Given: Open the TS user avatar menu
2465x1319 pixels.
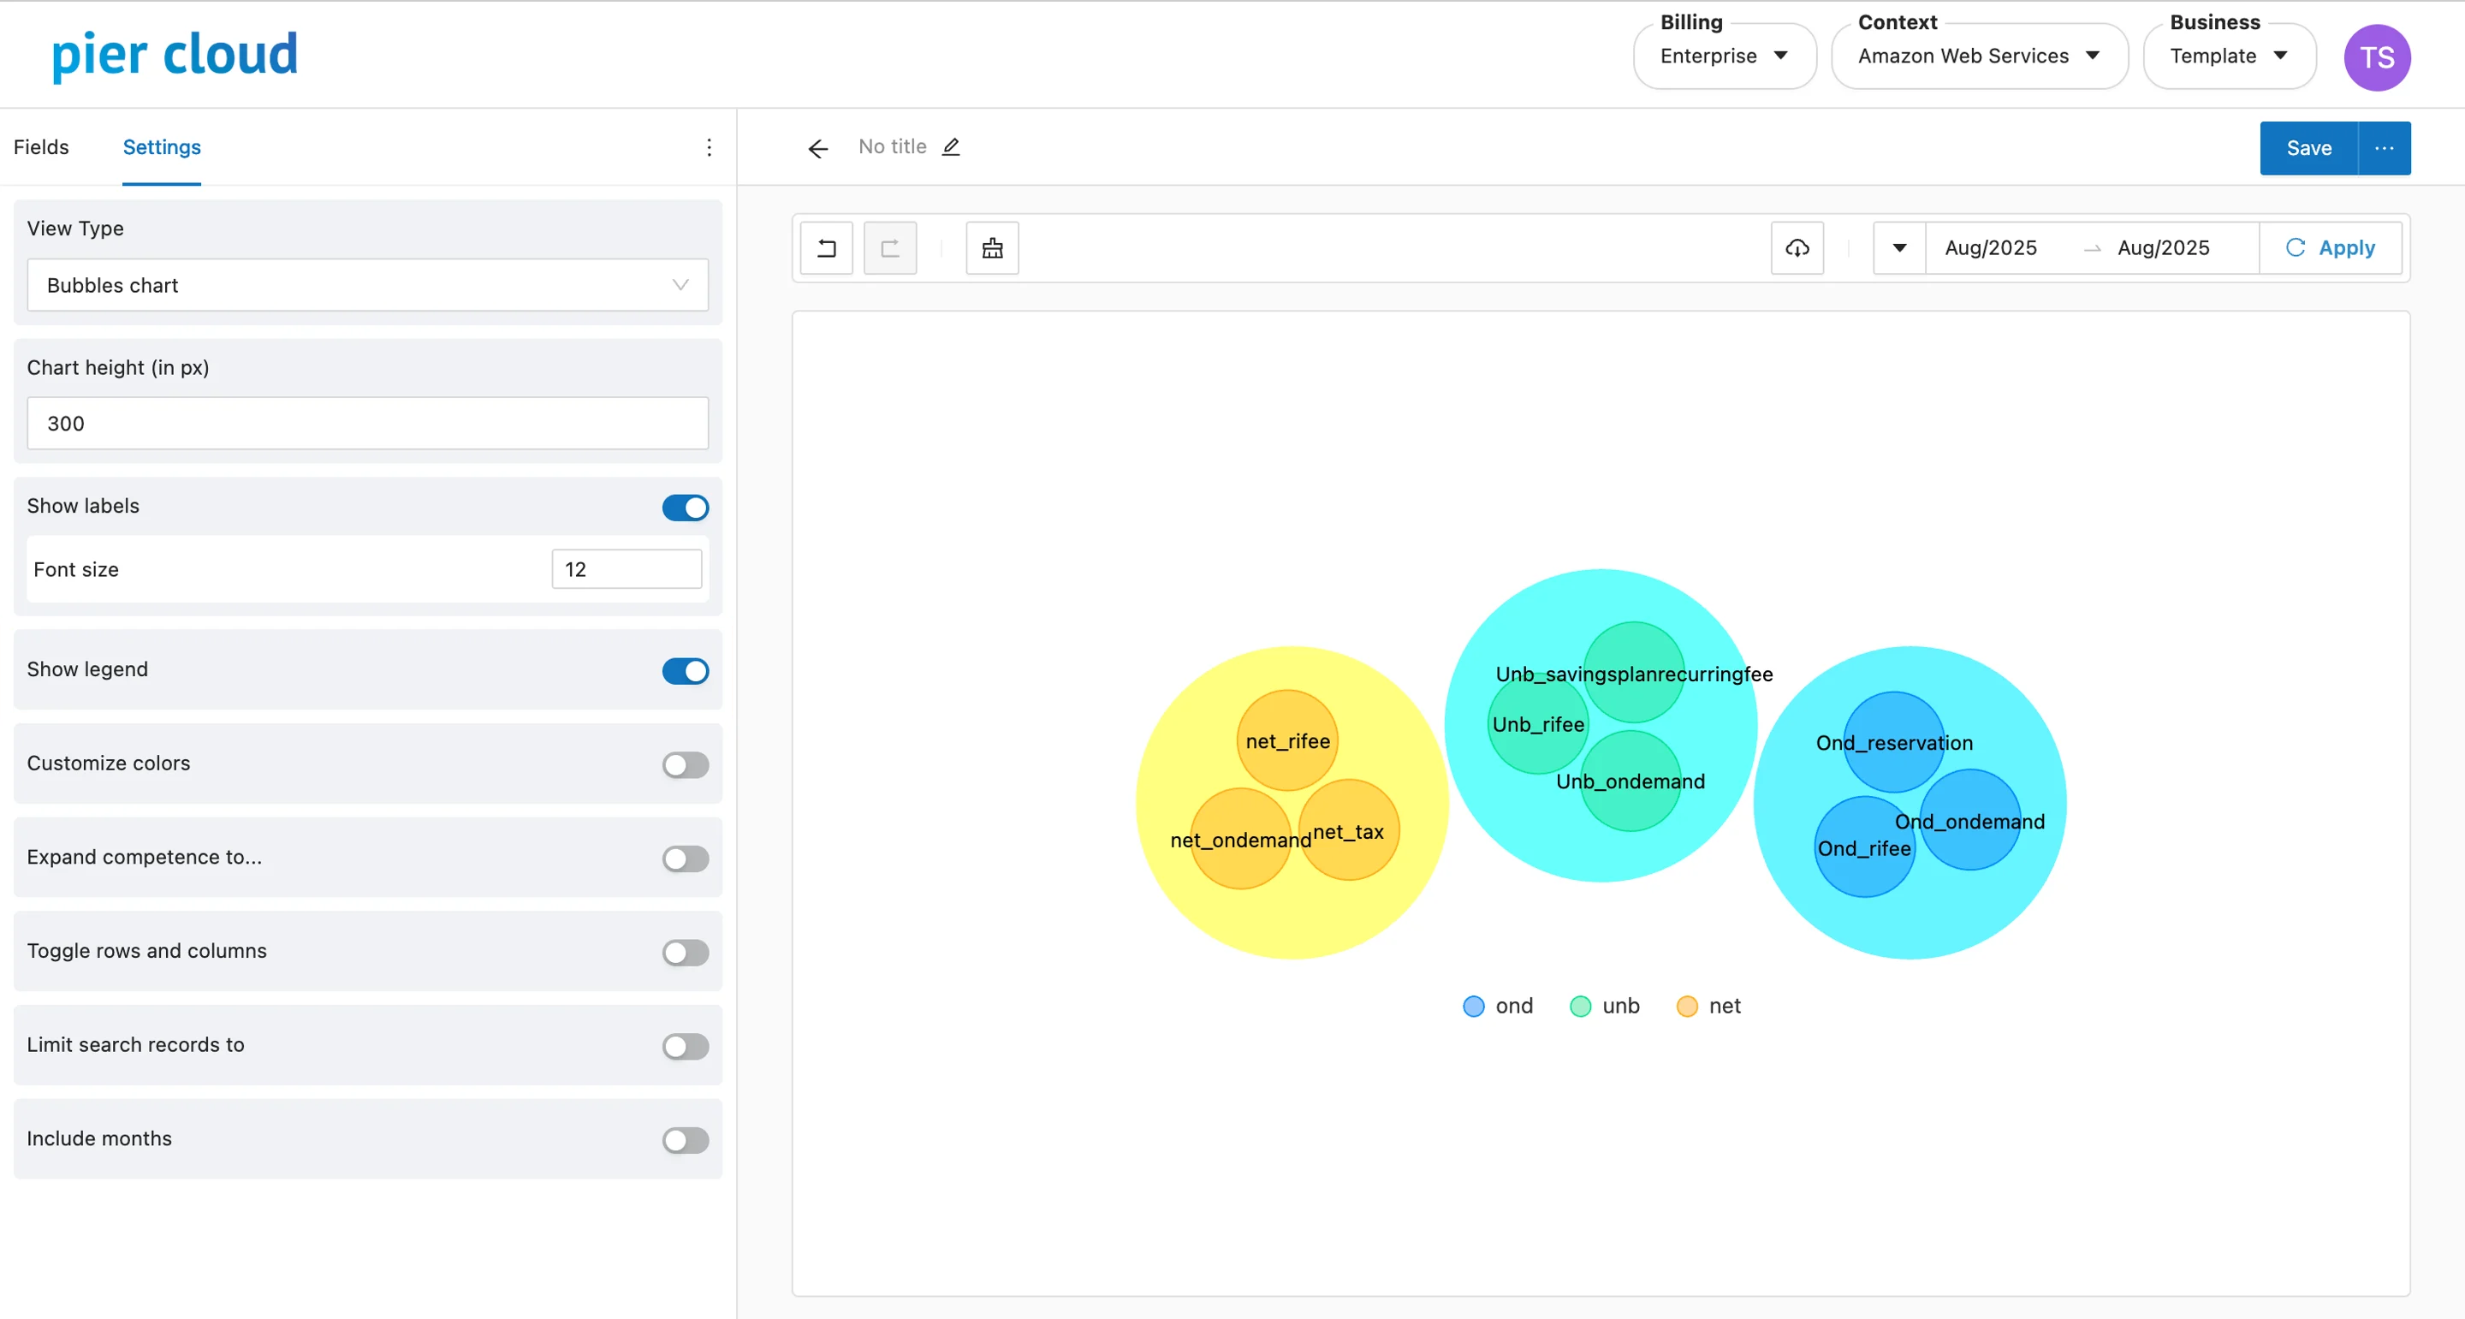Looking at the screenshot, I should [2375, 57].
